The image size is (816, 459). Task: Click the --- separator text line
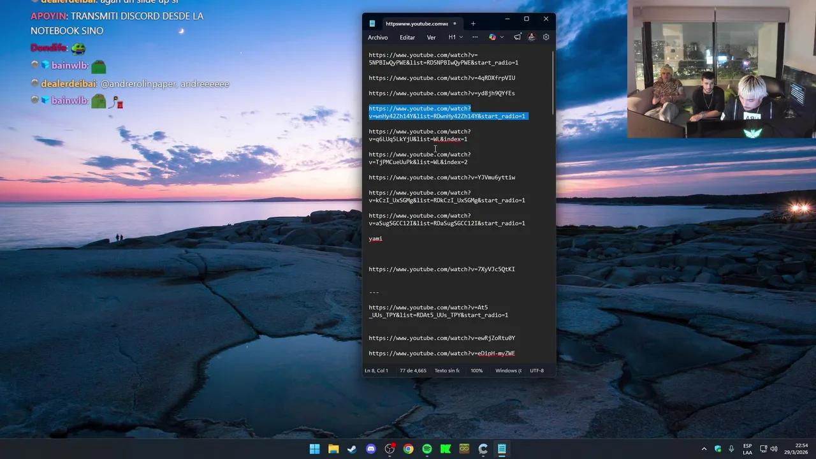click(x=374, y=292)
